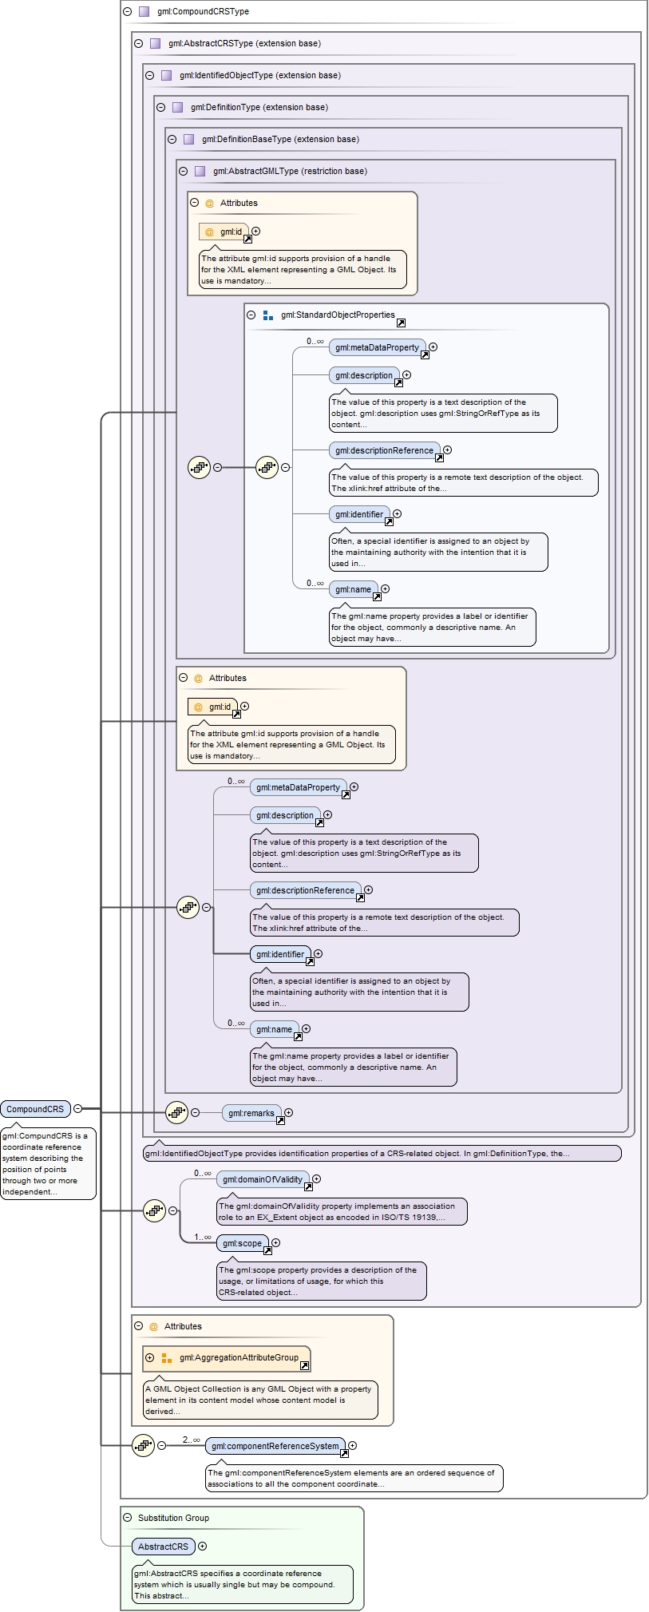Screen dimensions: 649x1612
Task: Click link arrow on gml:componentReferenceSystem element
Action: click(344, 1453)
